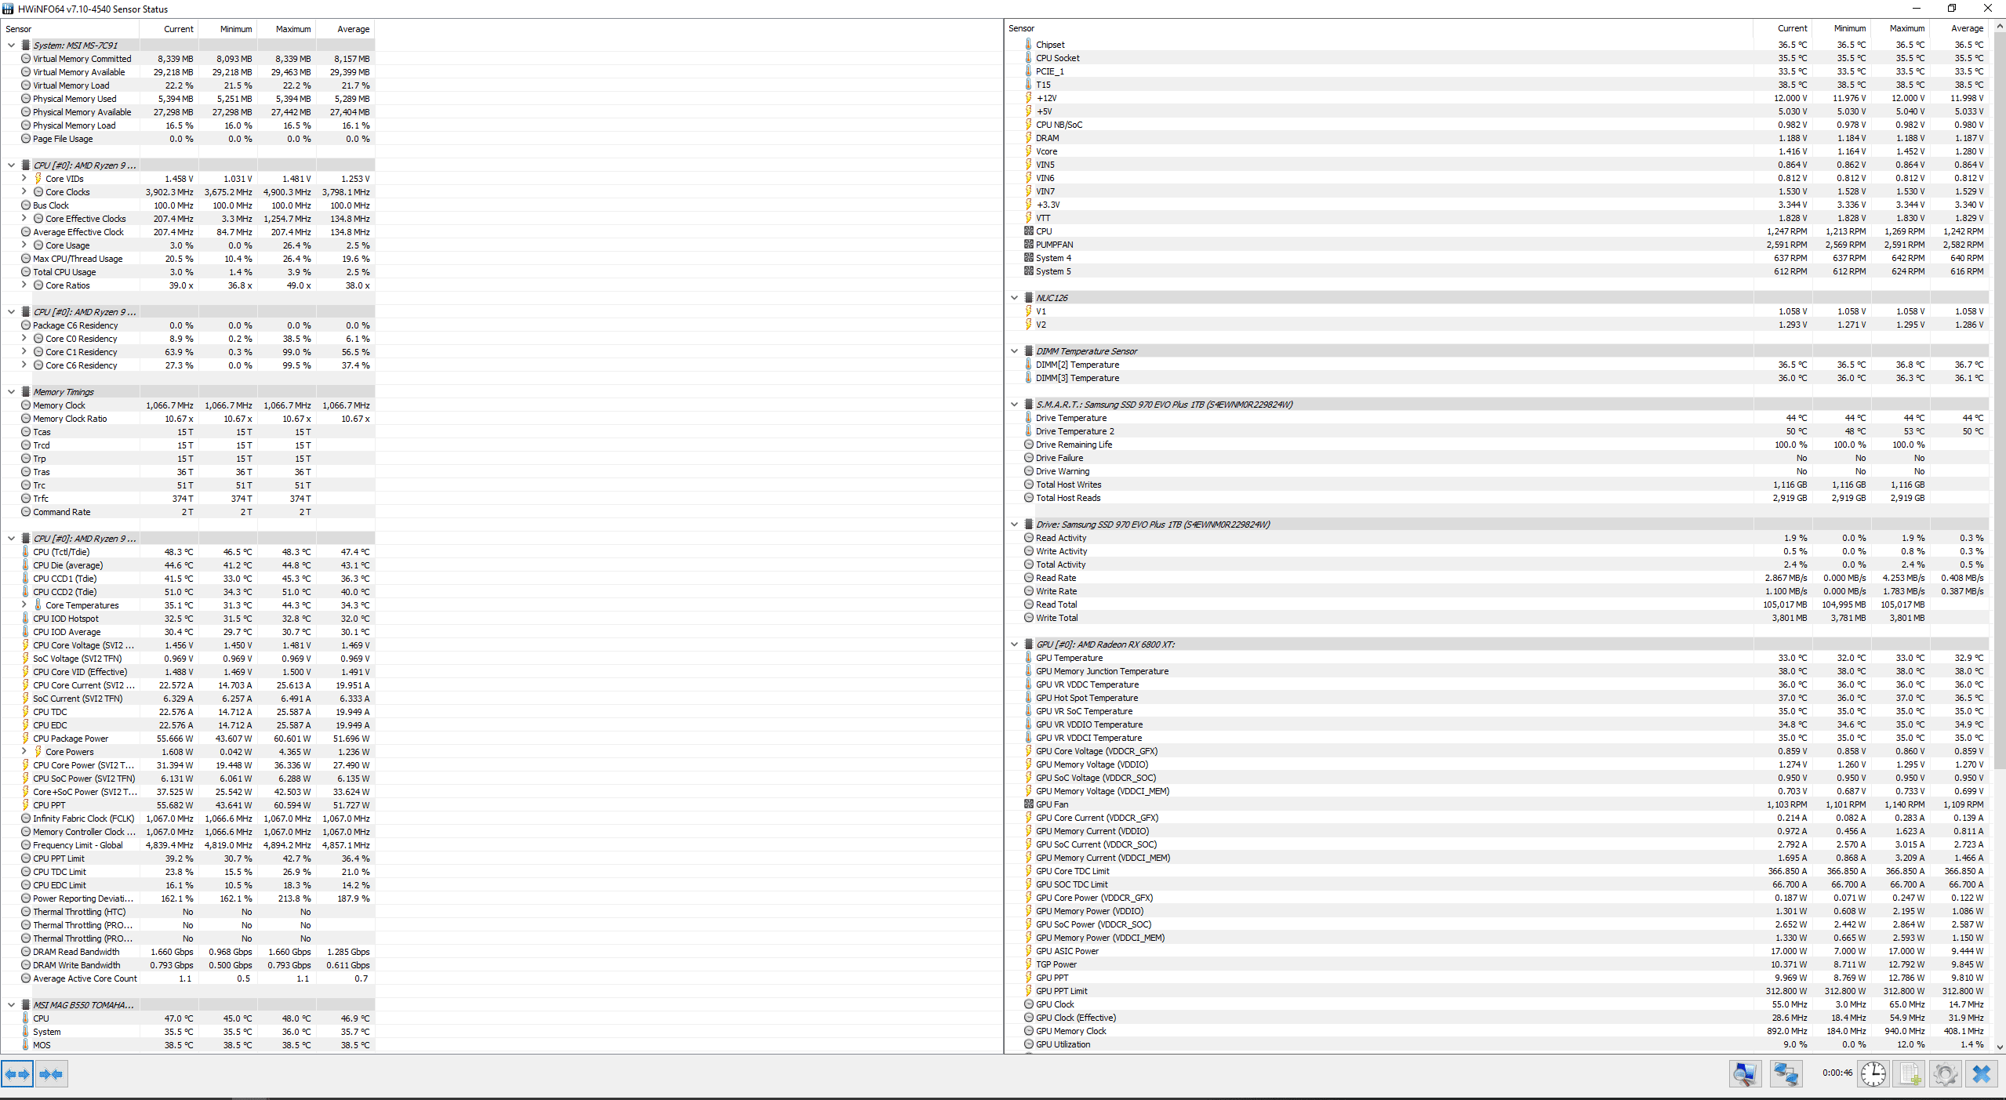Click the expand sensor columns arrows button
Screen dimensions: 2006x1100
coord(17,1073)
